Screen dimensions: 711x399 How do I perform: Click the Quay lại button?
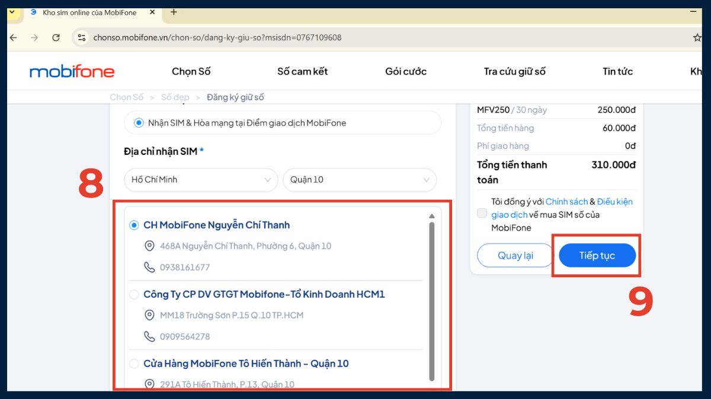[515, 255]
